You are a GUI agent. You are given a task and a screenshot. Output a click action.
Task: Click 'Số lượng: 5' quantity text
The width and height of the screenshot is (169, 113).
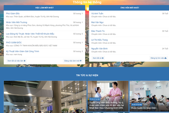[78, 34]
